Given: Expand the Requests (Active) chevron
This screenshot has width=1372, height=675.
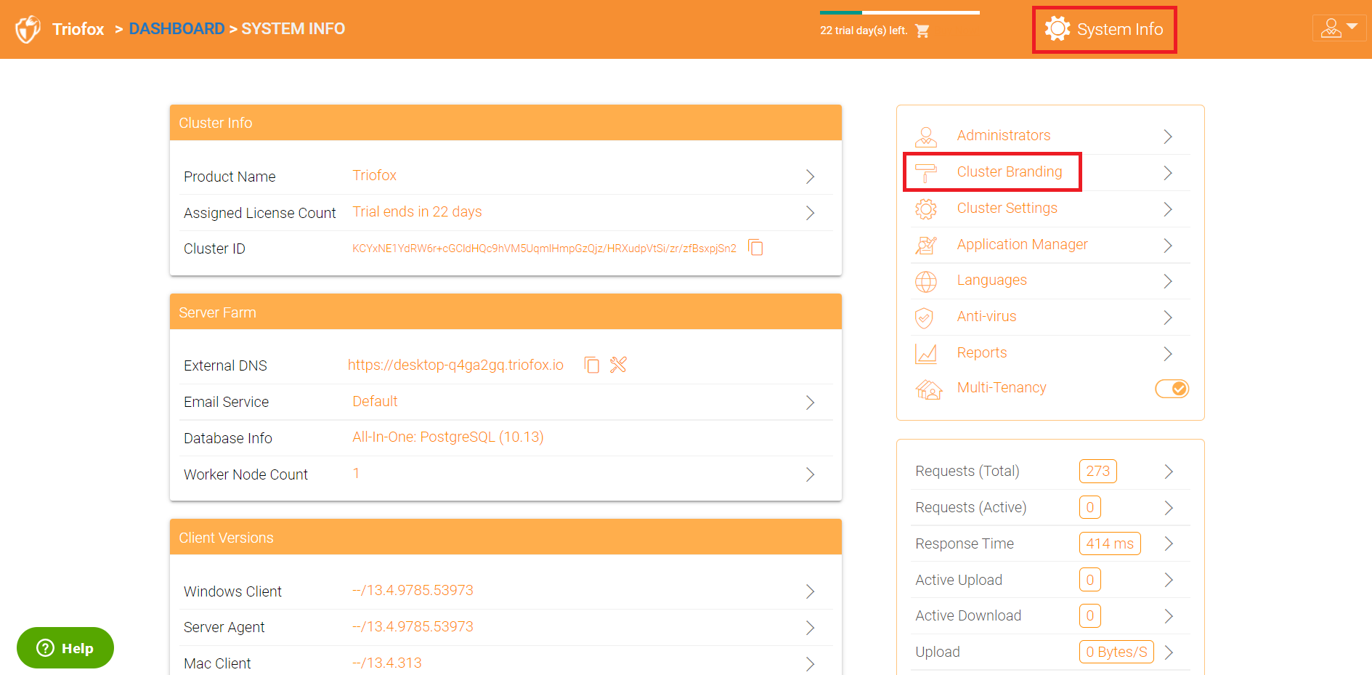Looking at the screenshot, I should (1169, 508).
